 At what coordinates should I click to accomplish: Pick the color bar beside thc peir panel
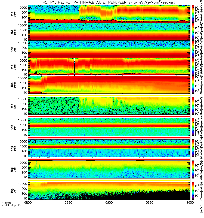(x=193, y=148)
